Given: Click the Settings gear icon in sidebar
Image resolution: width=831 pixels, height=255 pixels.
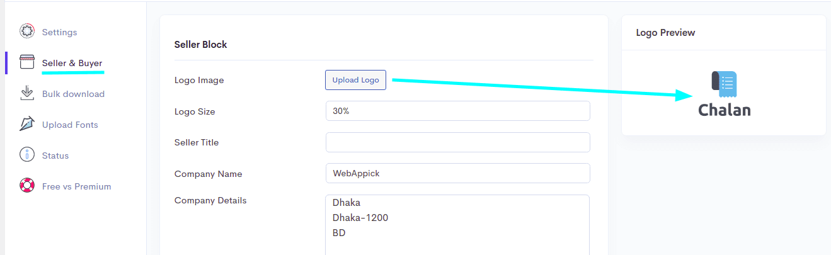Looking at the screenshot, I should pyautogui.click(x=26, y=31).
